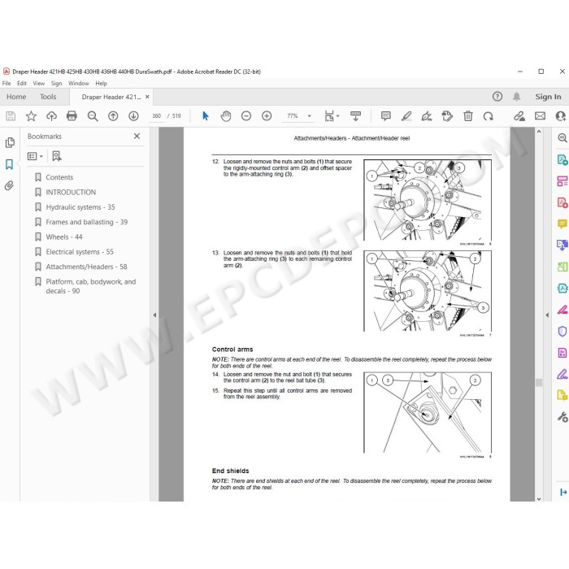569x569 pixels.
Task: Open the Window menu
Action: click(x=78, y=84)
